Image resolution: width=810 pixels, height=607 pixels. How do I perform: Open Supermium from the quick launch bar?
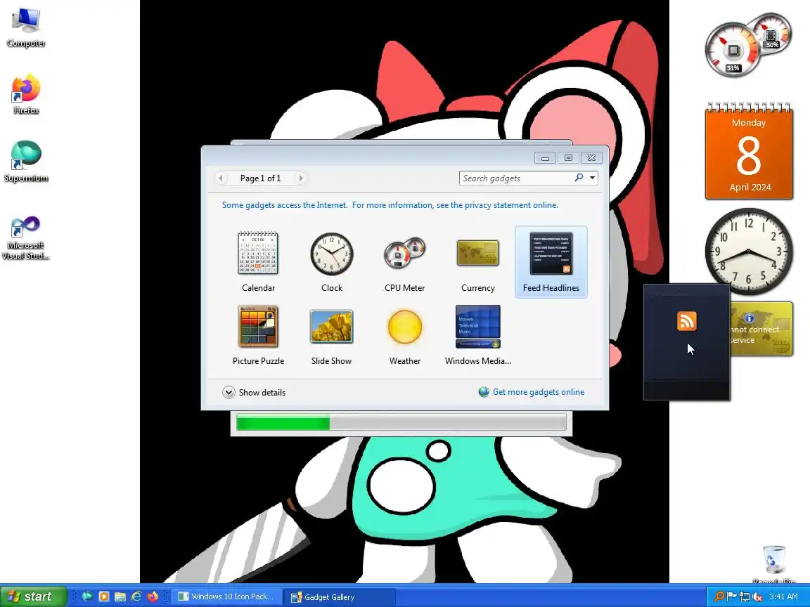tap(87, 596)
